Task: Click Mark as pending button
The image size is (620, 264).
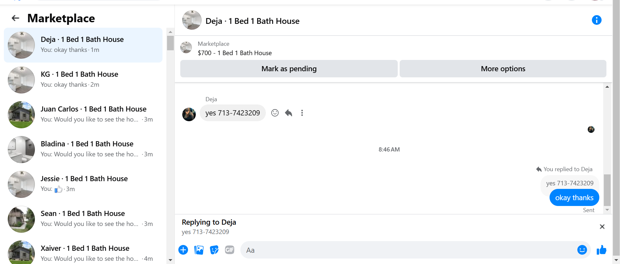Action: coord(289,69)
